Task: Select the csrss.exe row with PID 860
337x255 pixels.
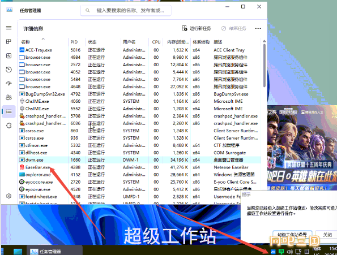Action: pos(140,131)
